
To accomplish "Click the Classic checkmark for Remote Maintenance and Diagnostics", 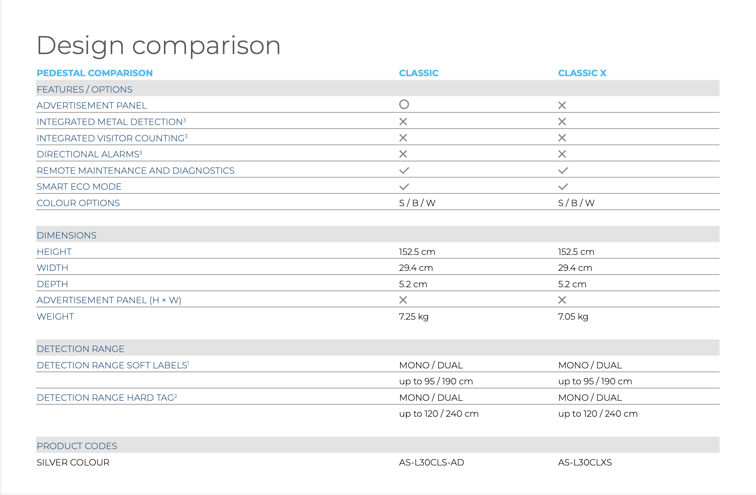I will click(x=404, y=170).
